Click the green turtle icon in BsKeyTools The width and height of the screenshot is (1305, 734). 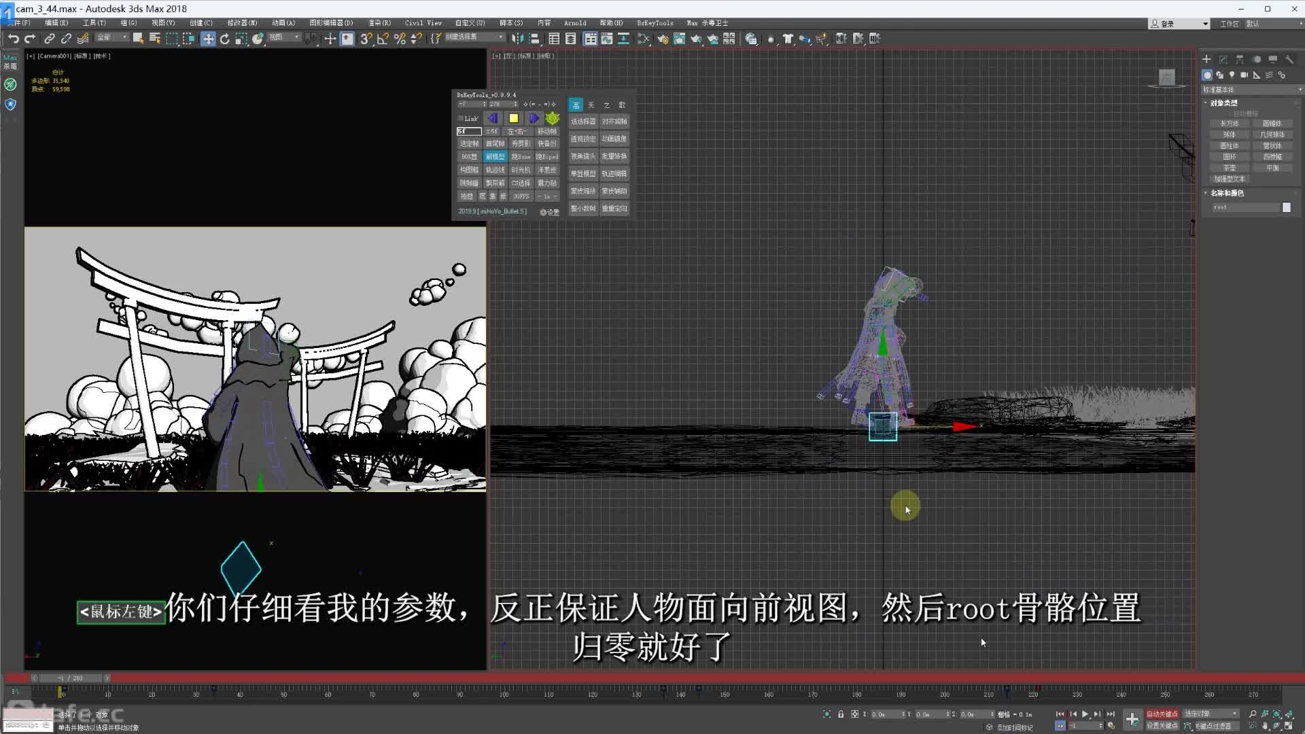(553, 118)
